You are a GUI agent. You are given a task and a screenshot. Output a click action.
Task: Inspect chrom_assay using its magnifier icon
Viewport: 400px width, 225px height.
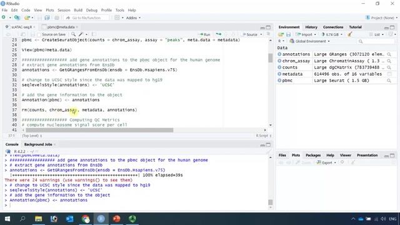tap(389, 61)
